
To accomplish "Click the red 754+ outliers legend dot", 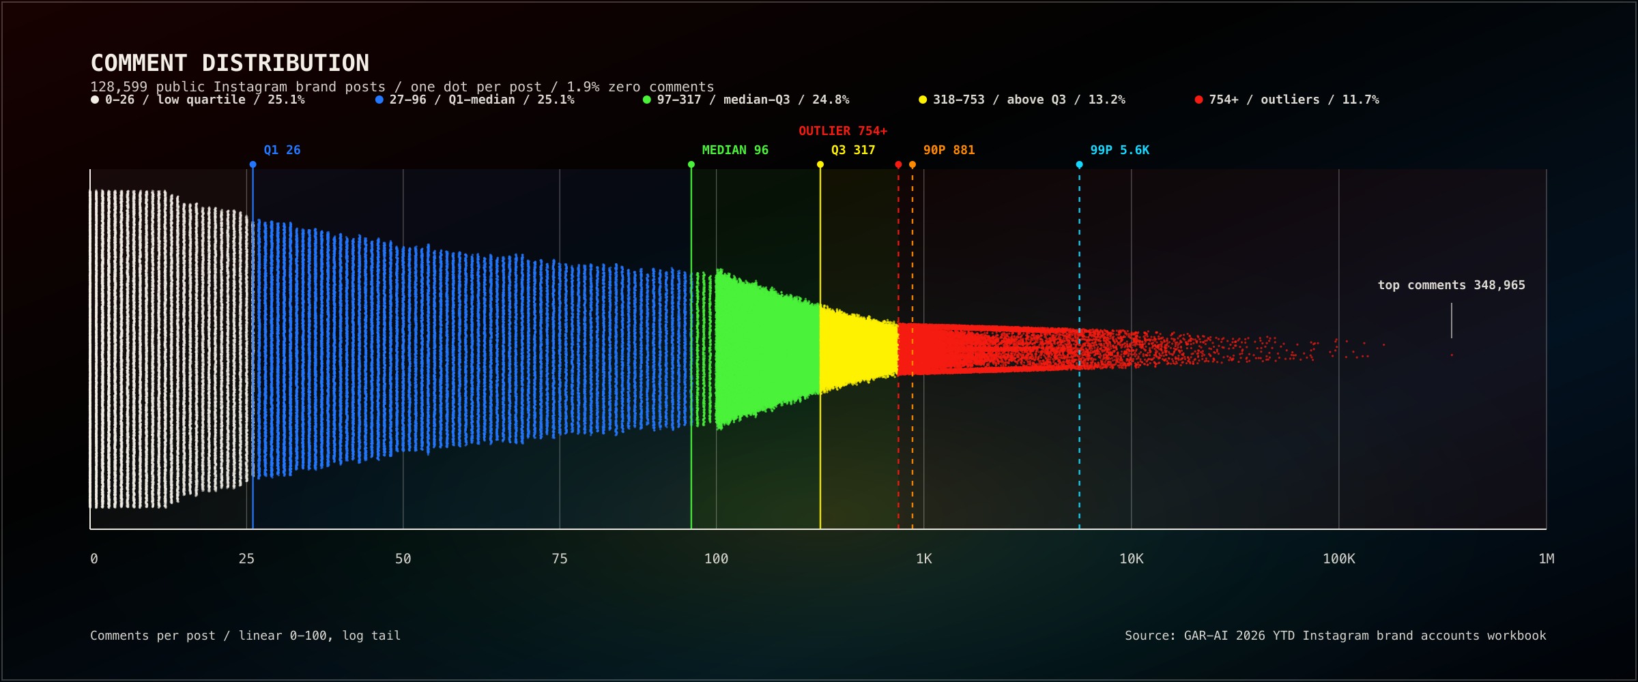I will (x=1198, y=100).
